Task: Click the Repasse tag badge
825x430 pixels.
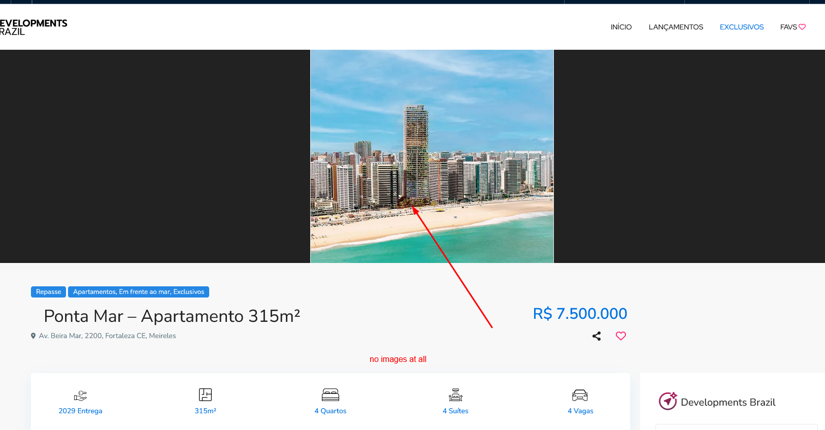Action: pos(48,292)
